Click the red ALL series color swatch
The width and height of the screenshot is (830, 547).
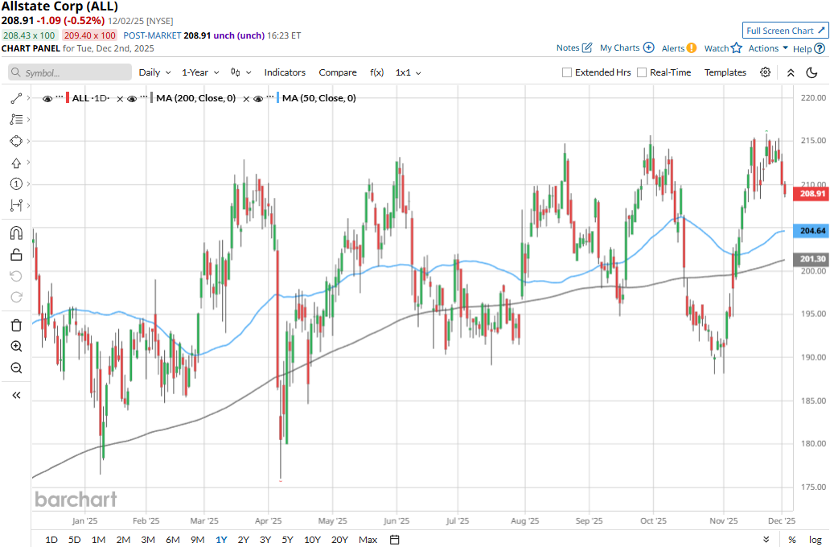(68, 98)
